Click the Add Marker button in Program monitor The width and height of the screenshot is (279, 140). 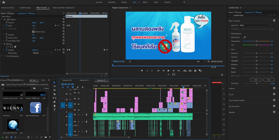tap(142, 71)
